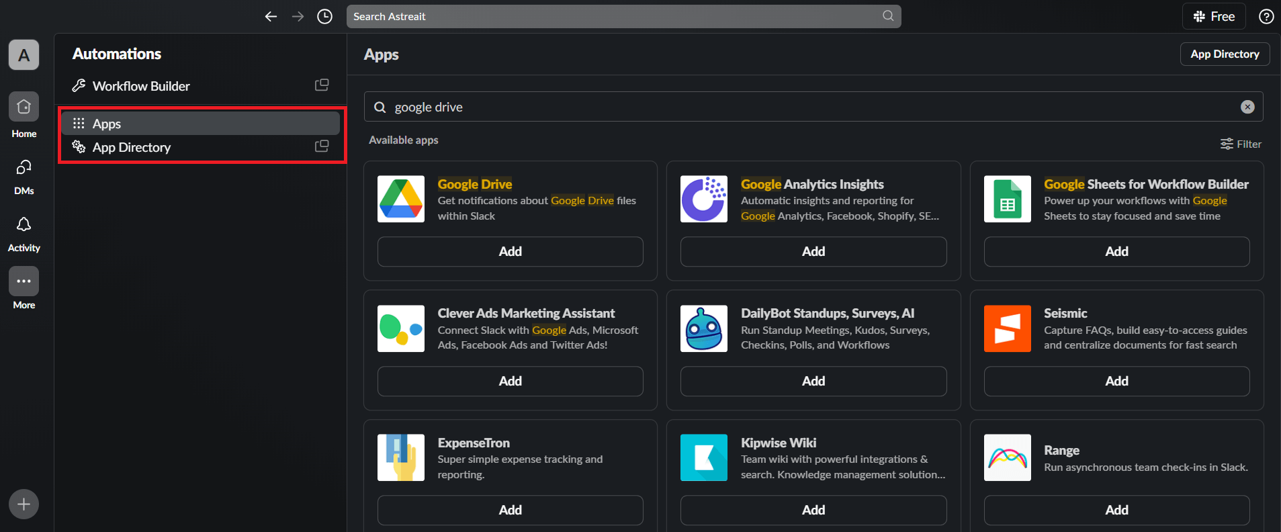This screenshot has width=1281, height=532.
Task: Click the plus create button
Action: (x=24, y=504)
